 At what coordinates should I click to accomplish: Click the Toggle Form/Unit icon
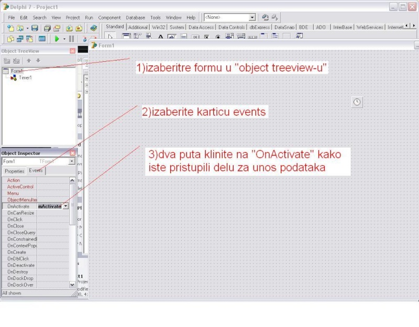[30, 39]
